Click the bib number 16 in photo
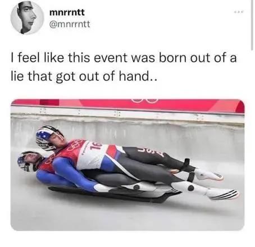Screen dimensions: 255x247 pyautogui.click(x=96, y=147)
